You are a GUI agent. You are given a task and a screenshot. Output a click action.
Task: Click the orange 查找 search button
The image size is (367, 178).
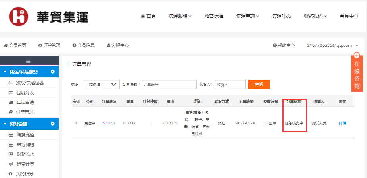coord(259,84)
